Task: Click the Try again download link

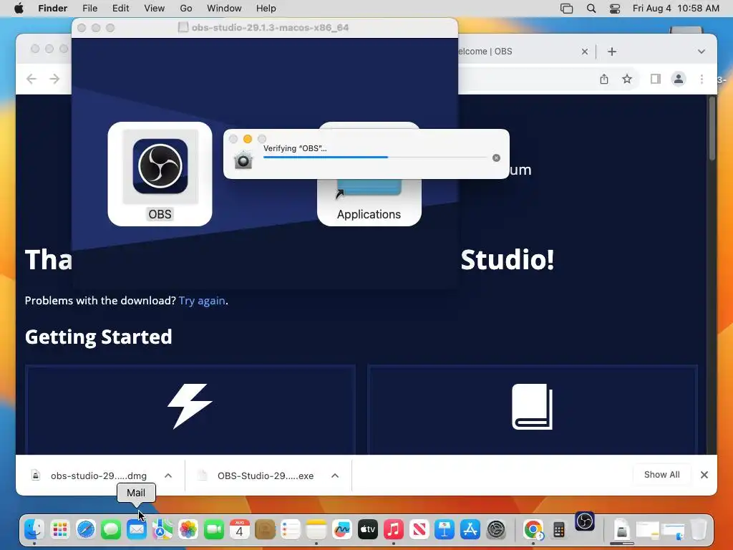Action: click(x=202, y=300)
